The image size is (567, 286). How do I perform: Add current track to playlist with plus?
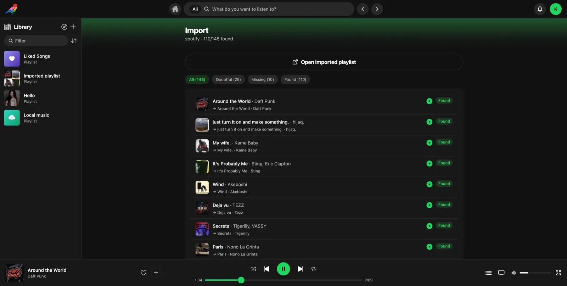(156, 273)
